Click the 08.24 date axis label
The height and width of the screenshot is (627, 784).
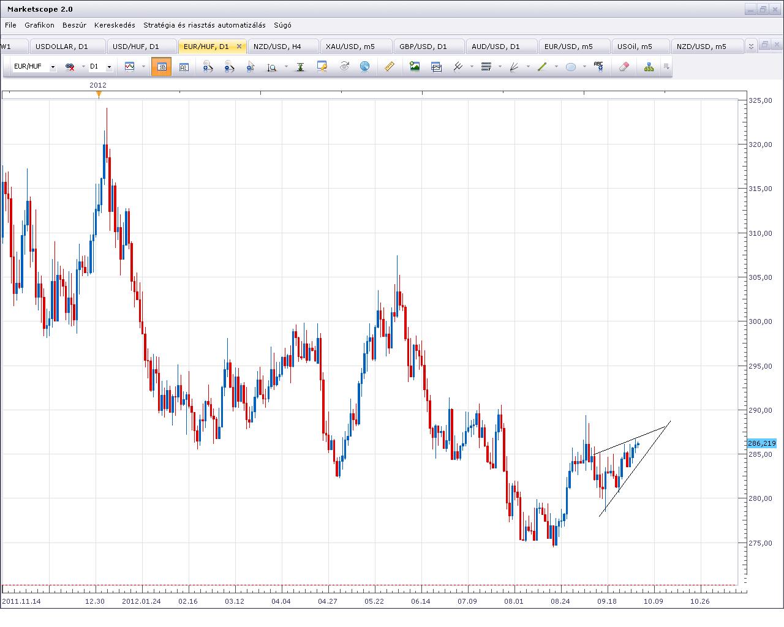click(x=560, y=601)
